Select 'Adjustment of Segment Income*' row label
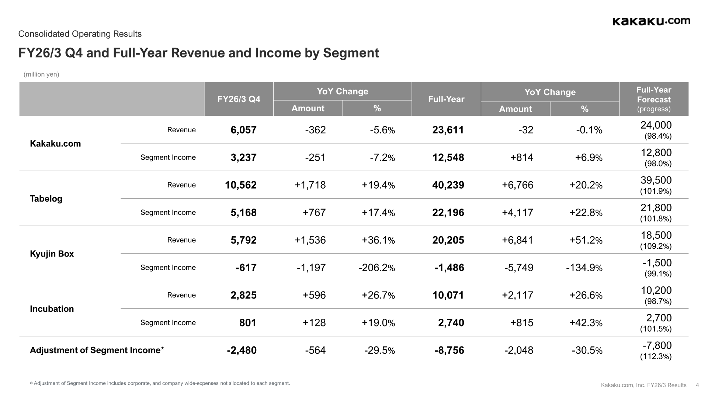 tap(97, 350)
